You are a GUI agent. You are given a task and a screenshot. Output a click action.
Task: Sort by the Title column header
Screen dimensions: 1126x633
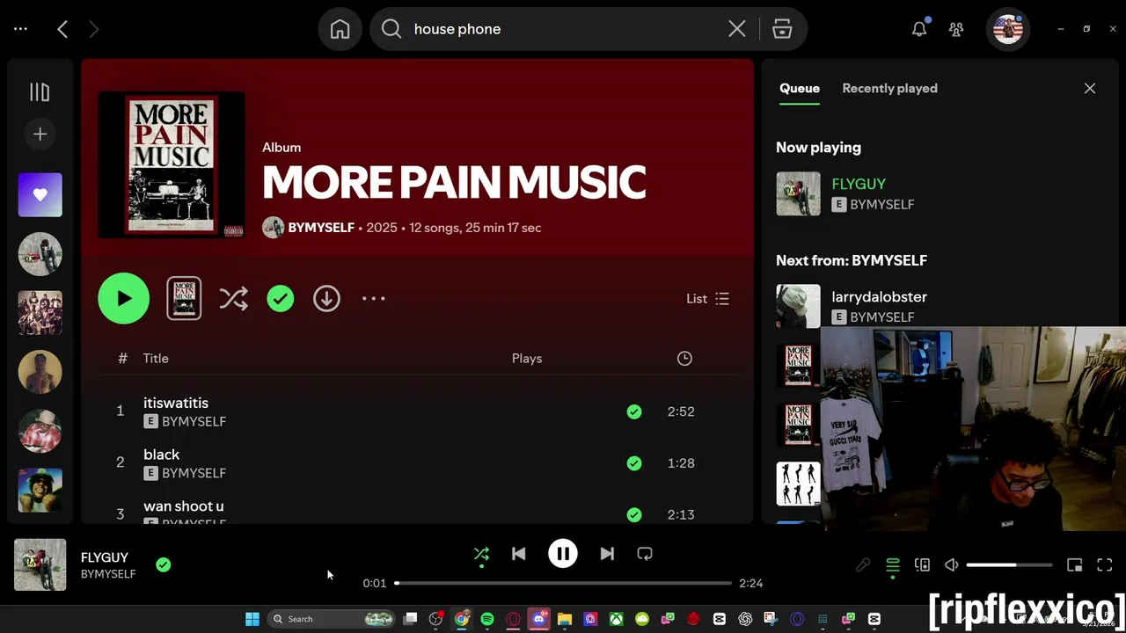pos(156,359)
